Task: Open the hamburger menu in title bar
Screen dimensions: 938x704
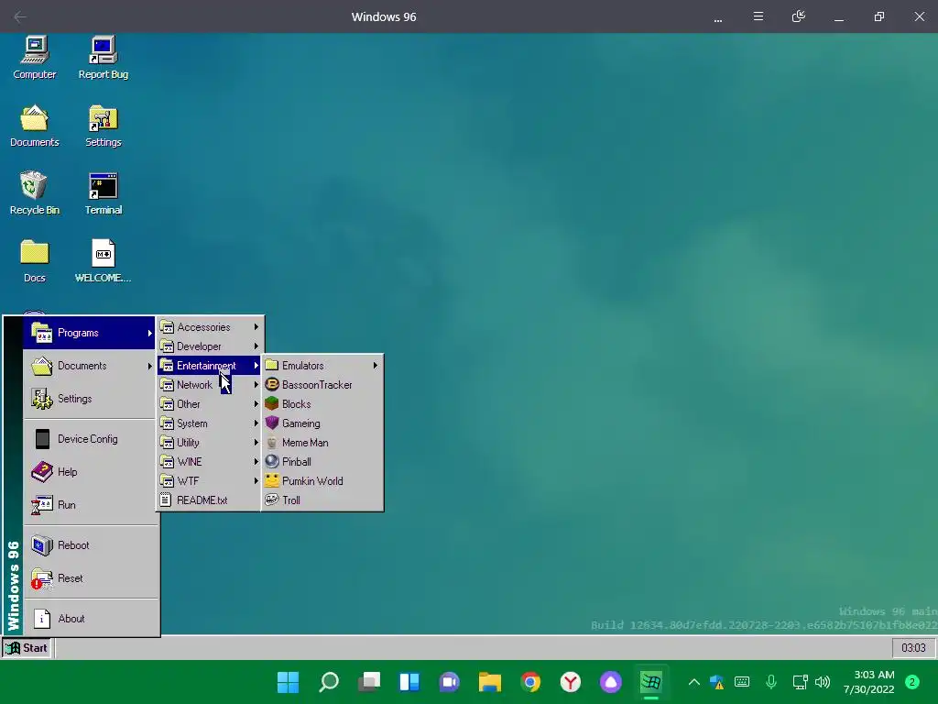Action: point(758,16)
